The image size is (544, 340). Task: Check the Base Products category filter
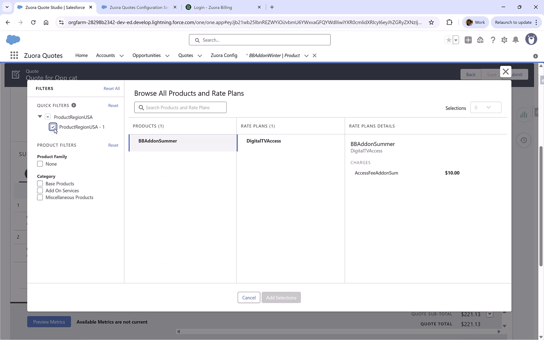[x=40, y=183]
